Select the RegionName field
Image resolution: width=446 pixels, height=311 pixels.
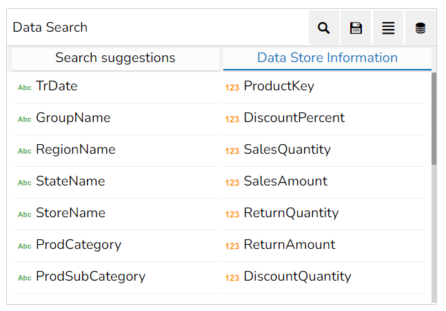[x=115, y=150]
